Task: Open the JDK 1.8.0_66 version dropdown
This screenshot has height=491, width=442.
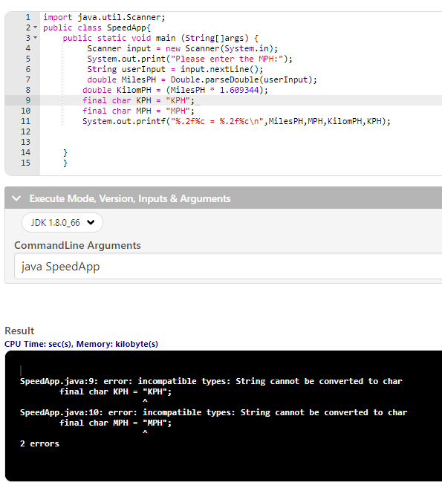Action: point(62,223)
